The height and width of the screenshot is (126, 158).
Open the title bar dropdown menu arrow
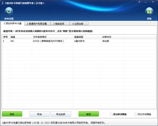point(139,2)
